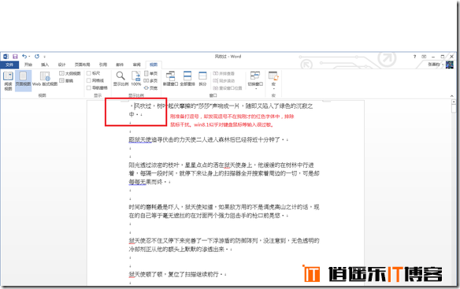This screenshot has width=460, height=289.
Task: Open Zoom dialog (显示比例 magnifier)
Action: [121, 79]
